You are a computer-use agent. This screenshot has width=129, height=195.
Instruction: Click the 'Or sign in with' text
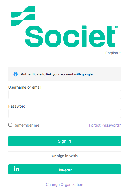(x=65, y=156)
